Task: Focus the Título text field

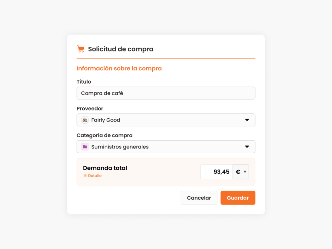Action: [x=166, y=93]
